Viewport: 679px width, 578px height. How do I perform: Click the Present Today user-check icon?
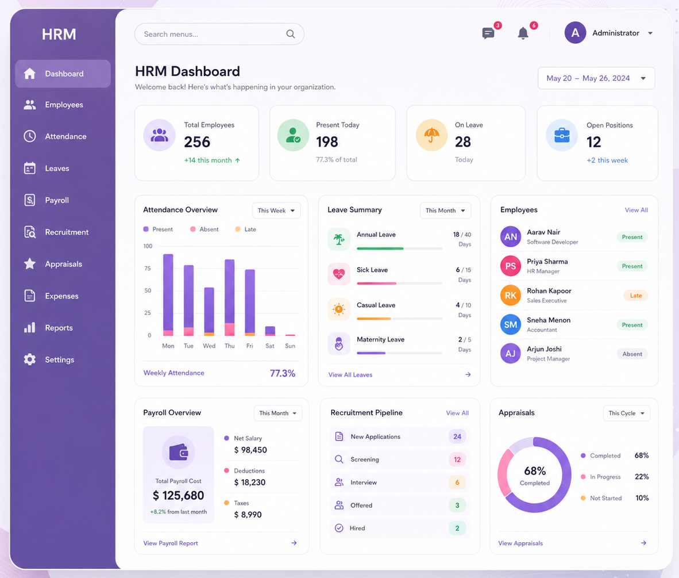(293, 135)
